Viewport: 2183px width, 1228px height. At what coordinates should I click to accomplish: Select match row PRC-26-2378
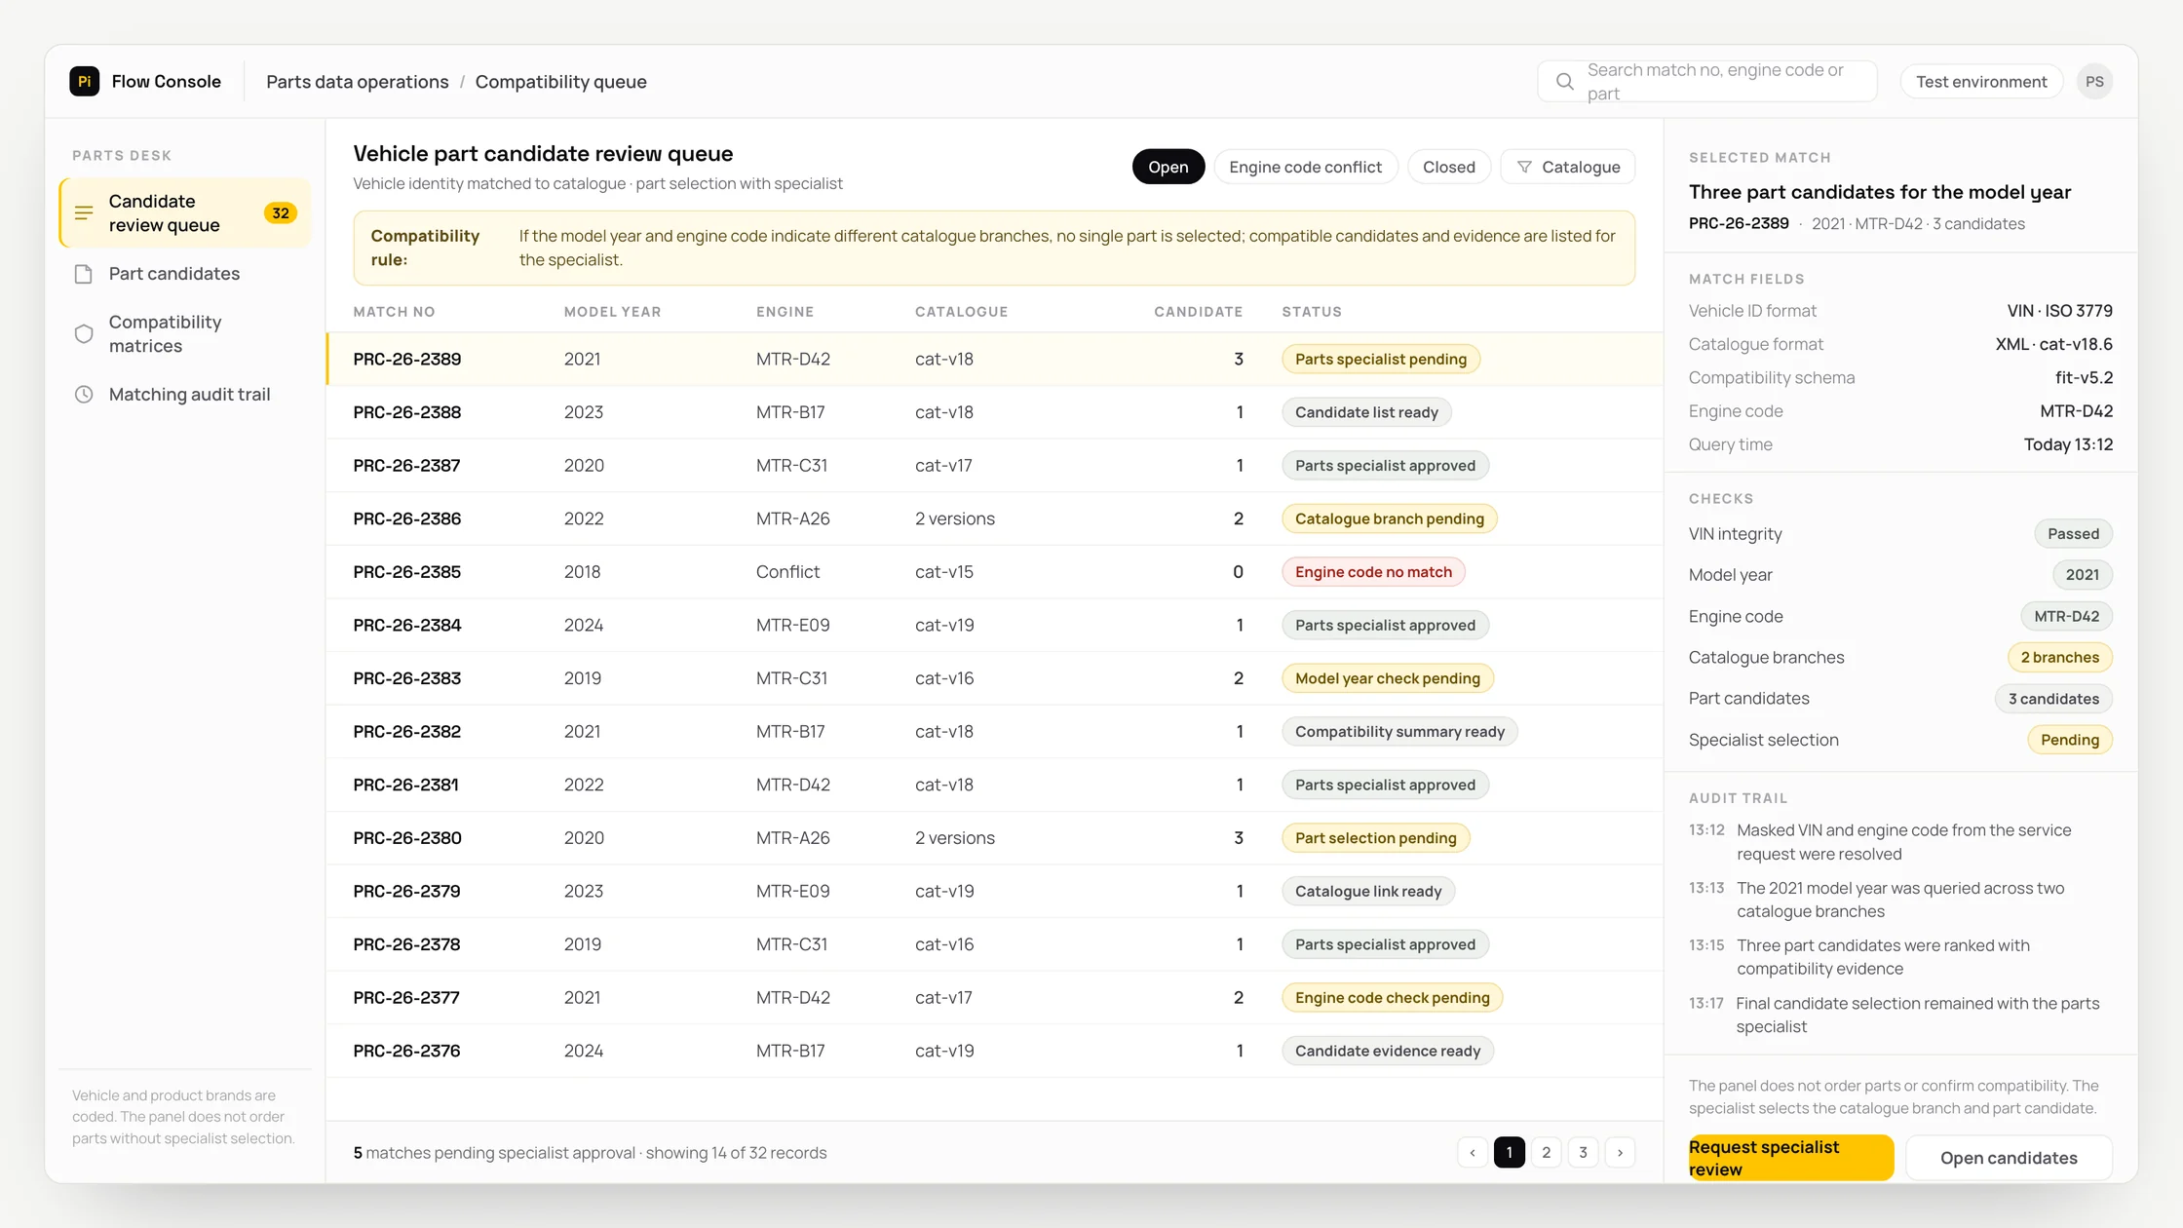tap(994, 944)
